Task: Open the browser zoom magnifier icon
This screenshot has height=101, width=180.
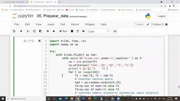Action: click(161, 6)
